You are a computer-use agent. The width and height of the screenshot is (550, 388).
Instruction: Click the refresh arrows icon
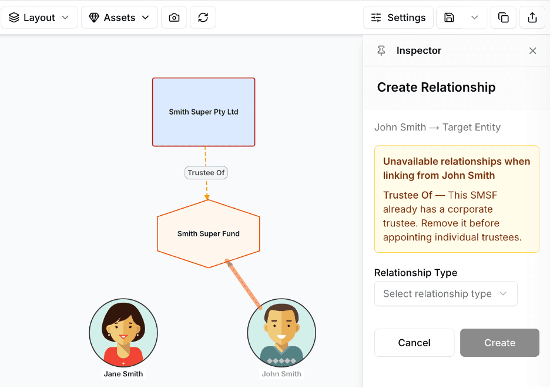click(203, 18)
